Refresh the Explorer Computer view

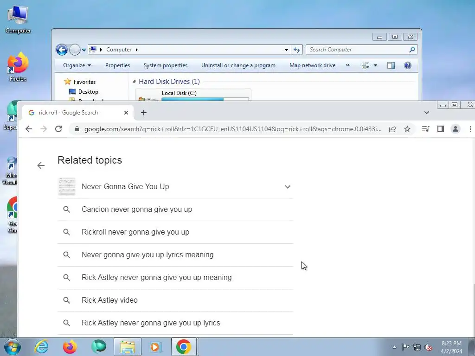coord(297,50)
